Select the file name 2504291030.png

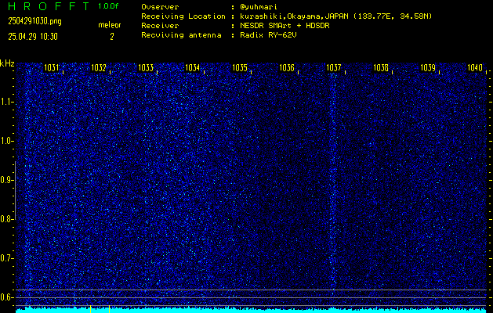35,21
